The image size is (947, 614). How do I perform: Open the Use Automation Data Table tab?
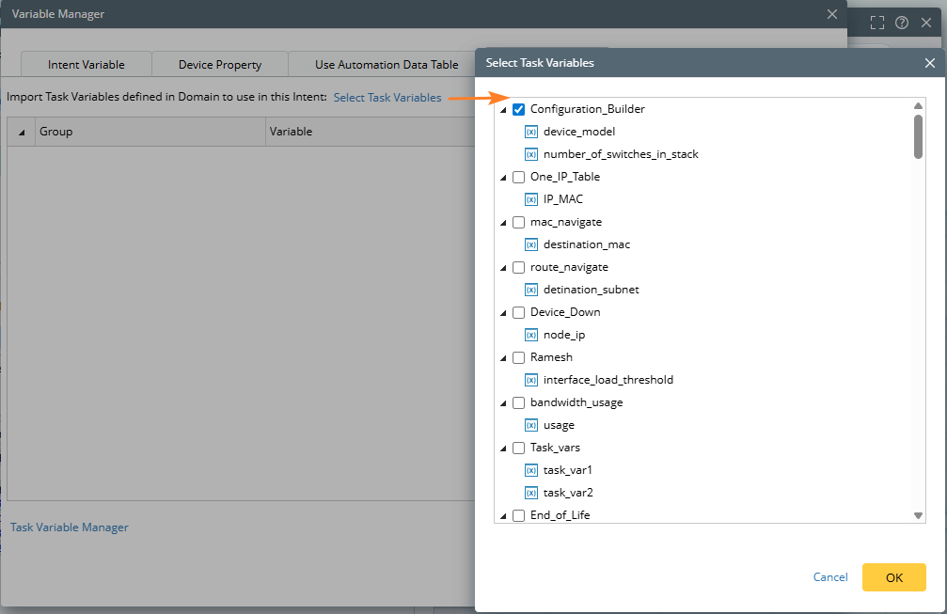pos(387,65)
